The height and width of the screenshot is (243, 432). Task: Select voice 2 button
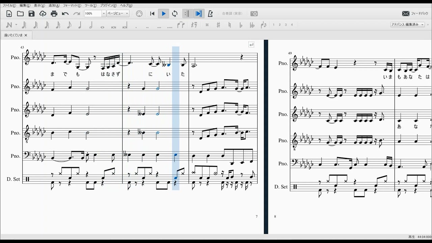[280, 25]
